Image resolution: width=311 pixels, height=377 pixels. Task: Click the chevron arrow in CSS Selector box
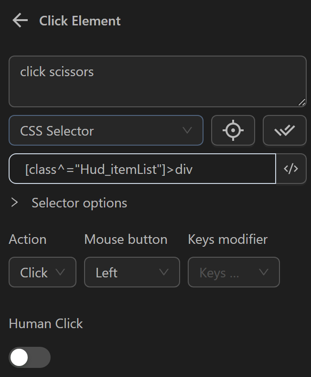pyautogui.click(x=187, y=130)
